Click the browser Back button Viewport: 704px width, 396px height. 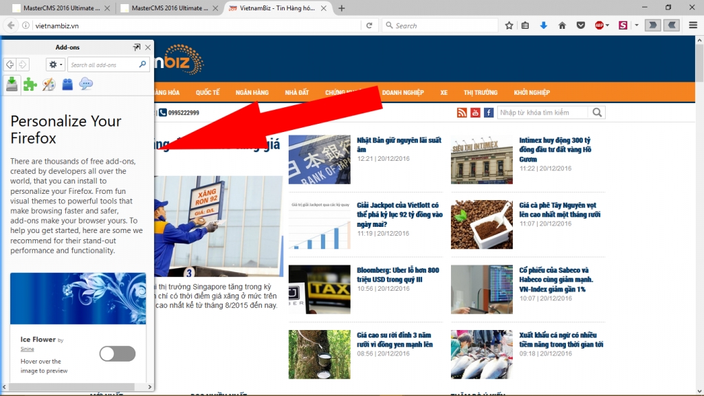11,25
